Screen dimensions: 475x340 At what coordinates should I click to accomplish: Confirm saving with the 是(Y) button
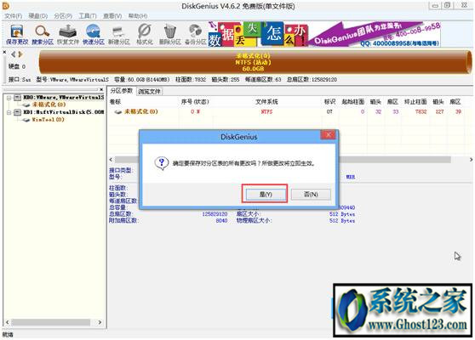tap(266, 194)
